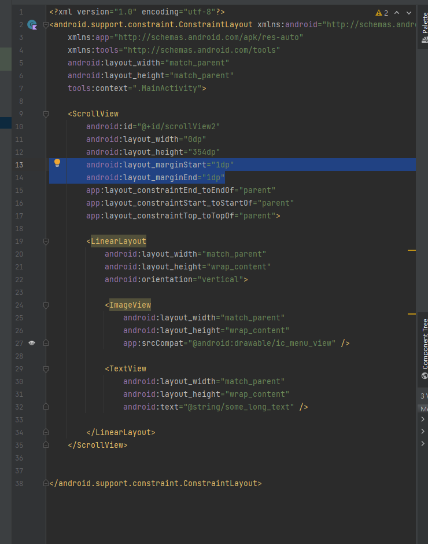
Task: Expand the middle chevron under the Me header
Action: click(423, 431)
